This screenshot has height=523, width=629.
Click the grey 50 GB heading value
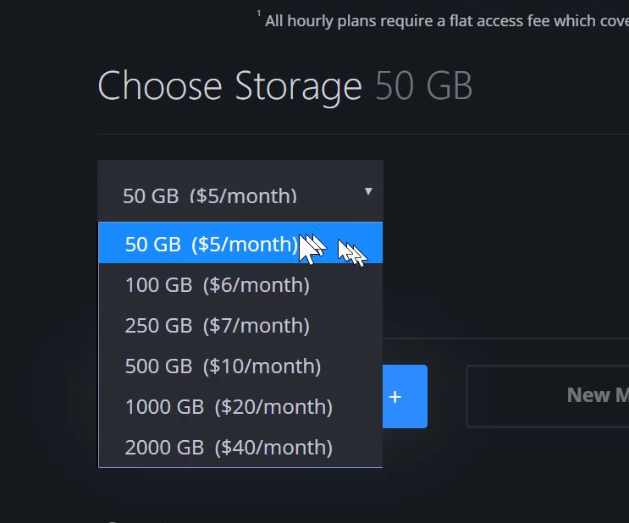point(423,85)
